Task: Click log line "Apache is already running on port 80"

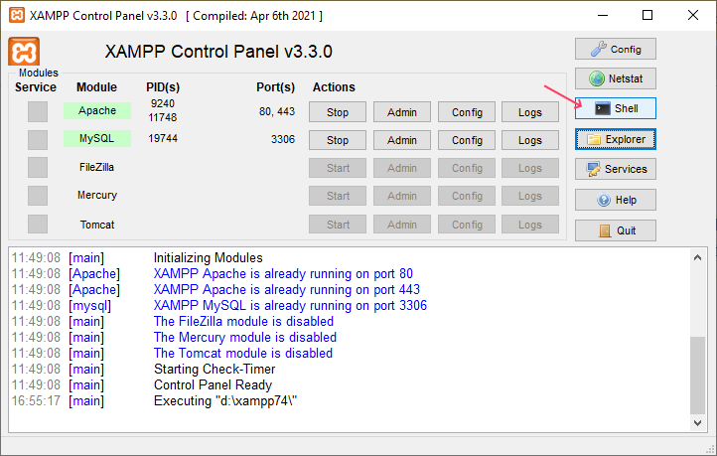Action: point(283,273)
